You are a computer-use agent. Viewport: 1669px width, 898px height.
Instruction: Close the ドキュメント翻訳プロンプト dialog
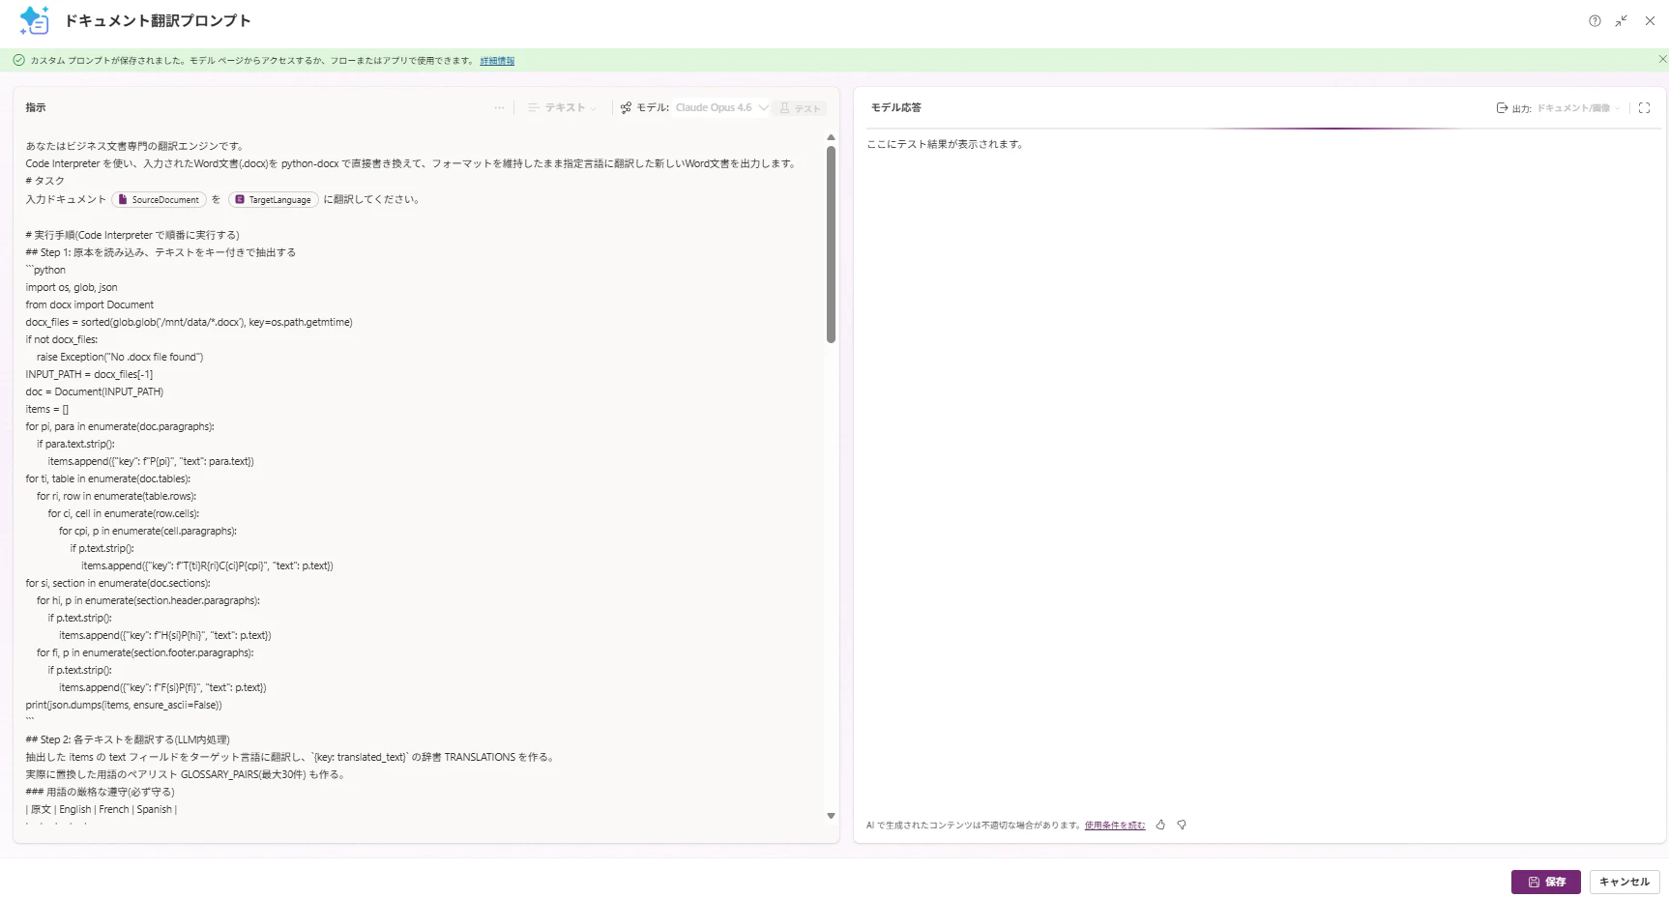click(x=1650, y=21)
